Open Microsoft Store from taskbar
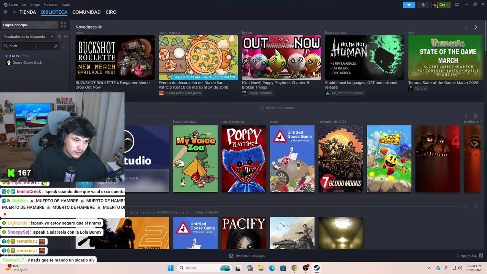Image resolution: width=487 pixels, height=274 pixels. 283,268
